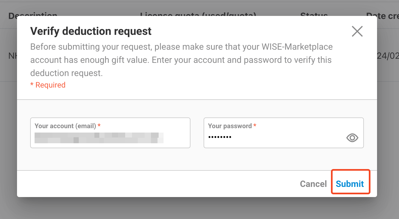Click the table cell starting with NH
Image resolution: width=399 pixels, height=219 pixels.
(x=12, y=56)
